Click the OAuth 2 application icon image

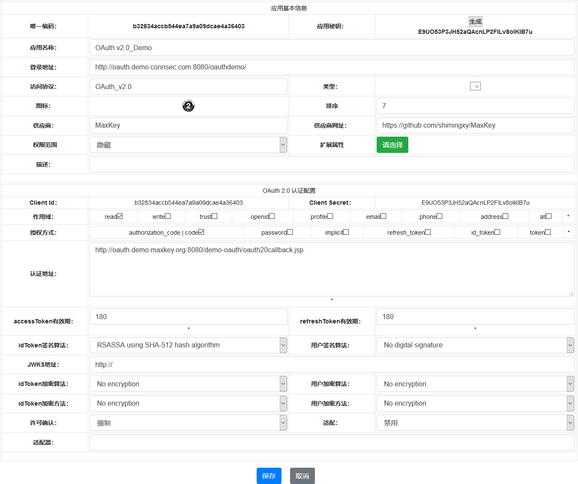coord(188,106)
